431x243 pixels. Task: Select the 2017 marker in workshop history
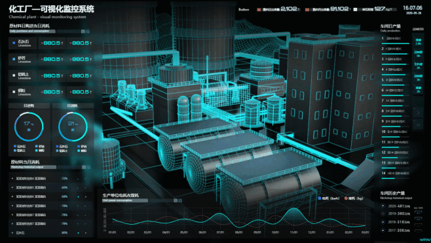[x=383, y=231]
